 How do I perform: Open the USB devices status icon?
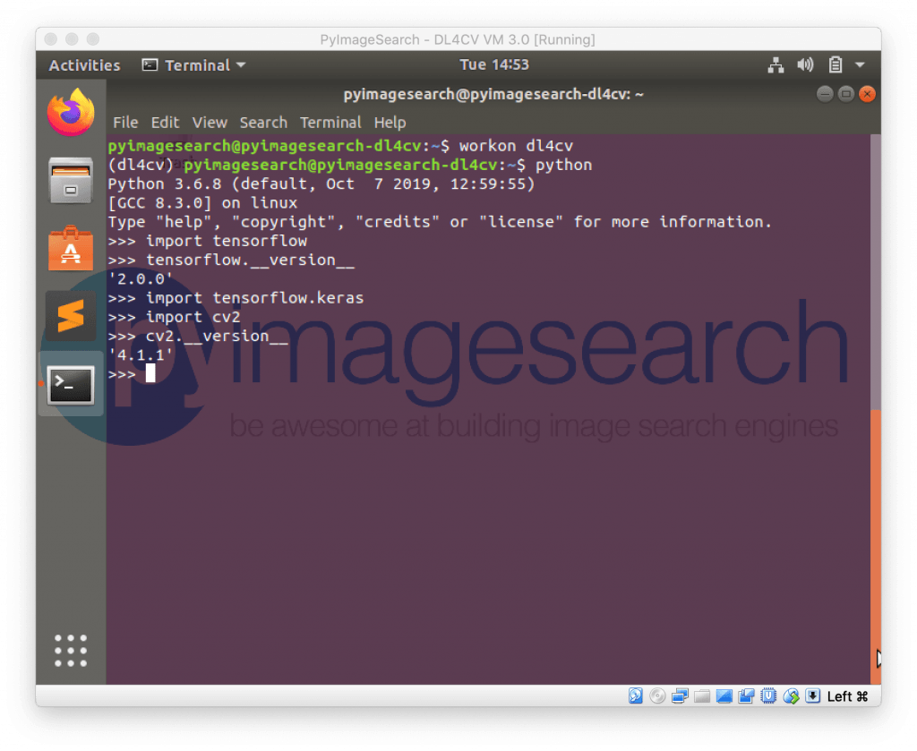pyautogui.click(x=769, y=696)
